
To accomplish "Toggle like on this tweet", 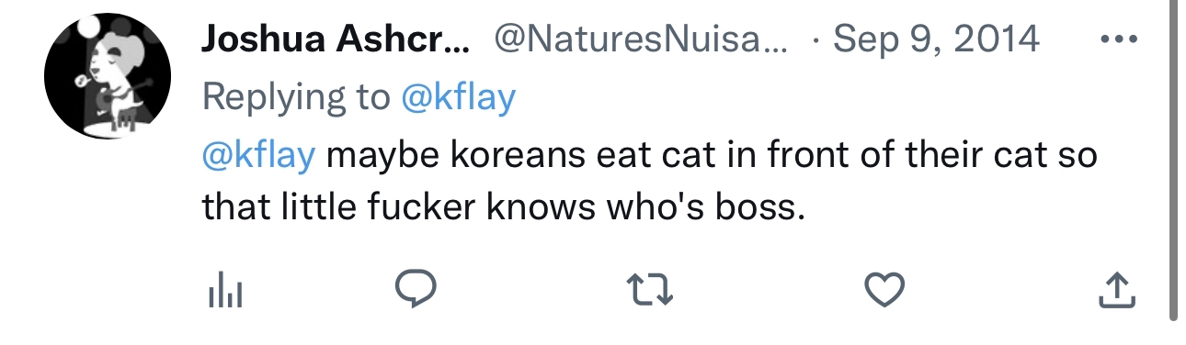I will 885,292.
